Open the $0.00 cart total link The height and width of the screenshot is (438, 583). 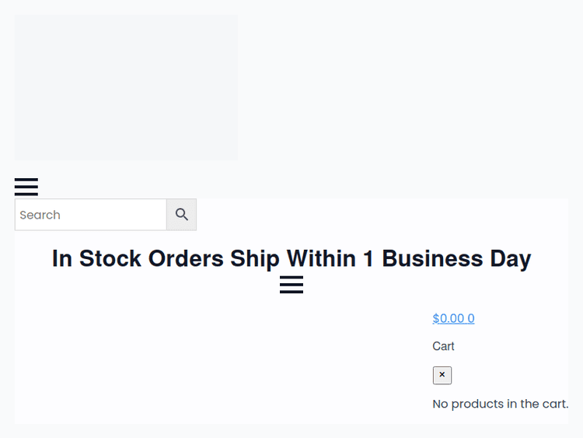[453, 318]
